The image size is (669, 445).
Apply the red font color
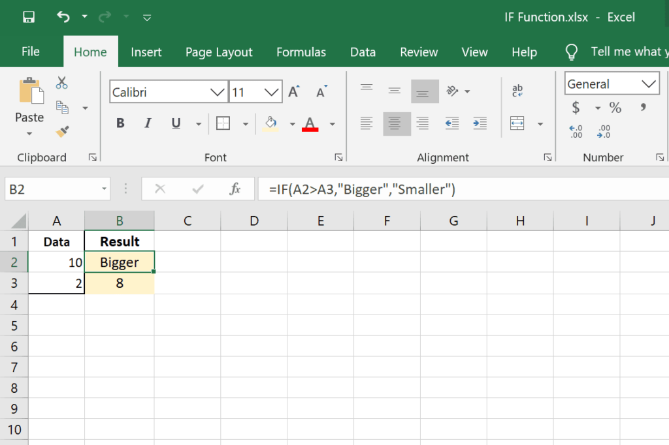pyautogui.click(x=310, y=124)
